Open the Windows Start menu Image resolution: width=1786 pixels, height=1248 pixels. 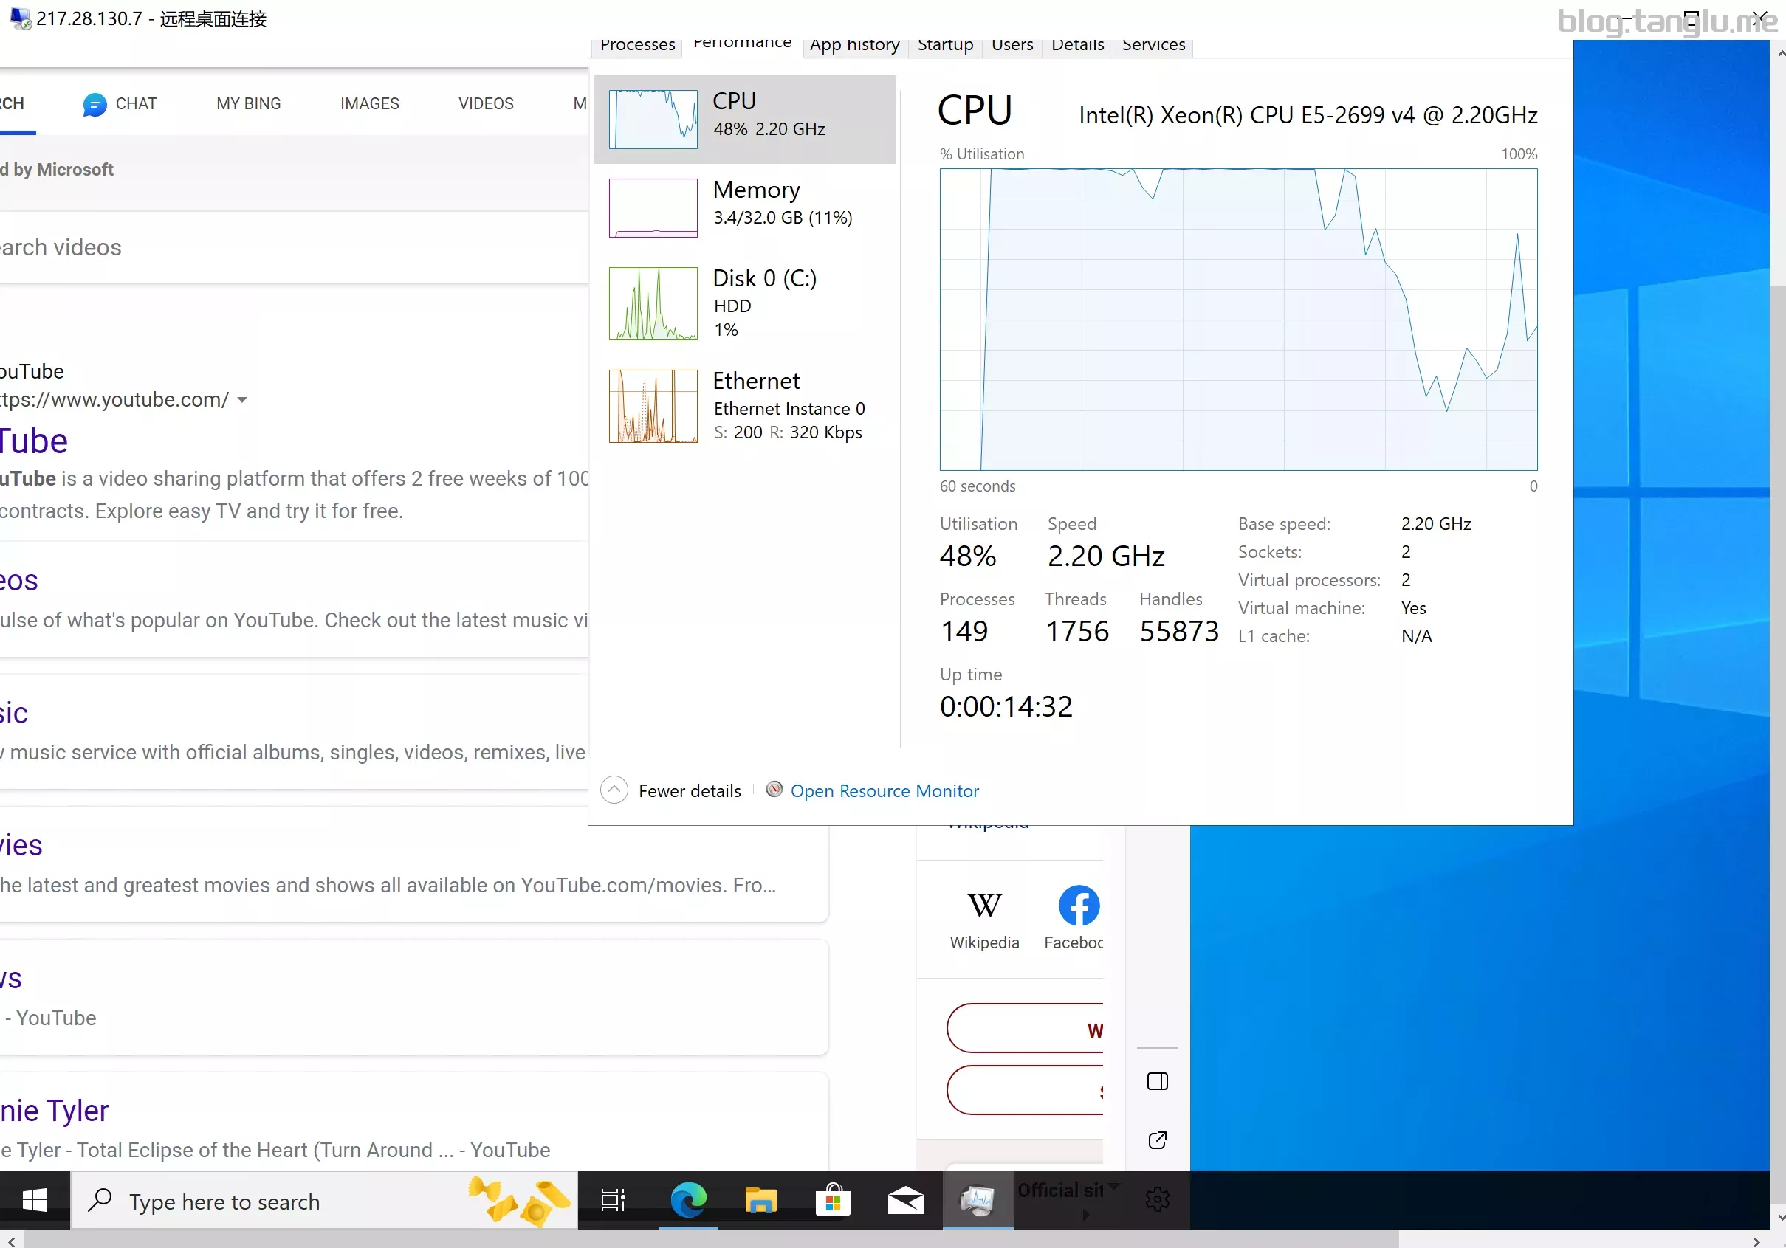[34, 1200]
